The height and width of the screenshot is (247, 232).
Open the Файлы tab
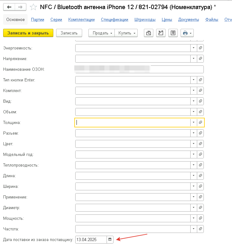tap(212, 20)
